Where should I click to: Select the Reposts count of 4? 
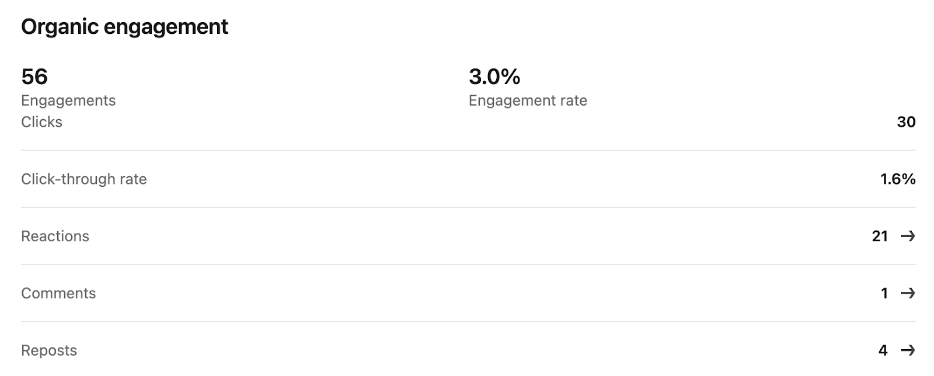[x=883, y=350]
